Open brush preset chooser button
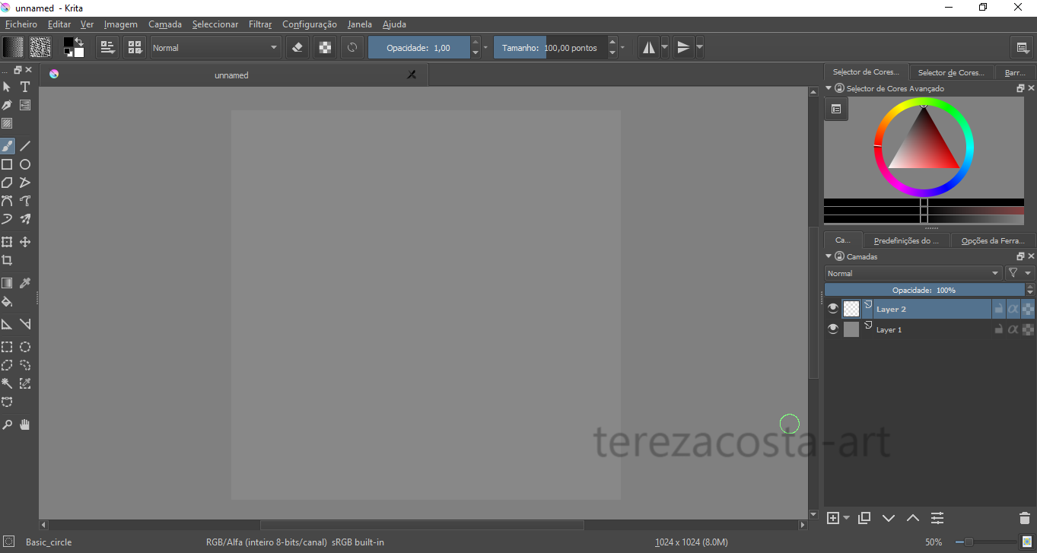 [135, 47]
